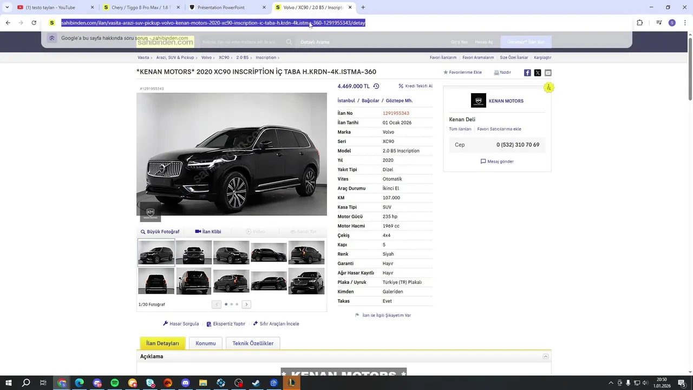Collapse the Açıklama section
This screenshot has width=693, height=390.
click(546, 356)
